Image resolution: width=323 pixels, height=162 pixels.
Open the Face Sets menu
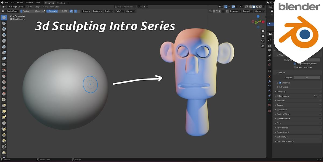point(54,7)
